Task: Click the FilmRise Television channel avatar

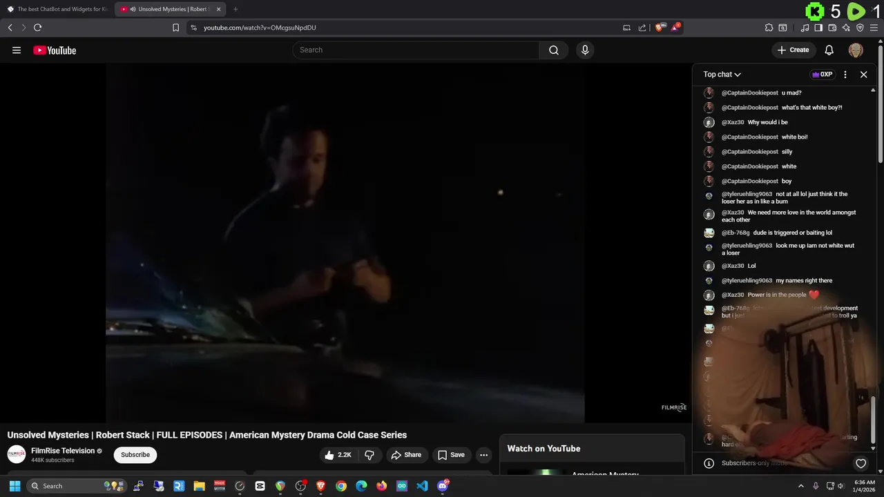Action: (x=17, y=454)
